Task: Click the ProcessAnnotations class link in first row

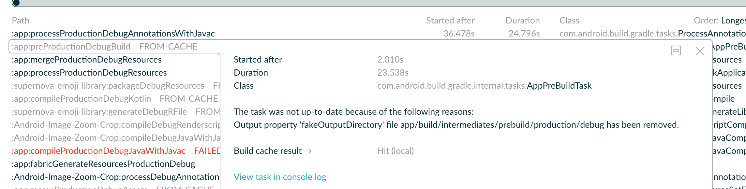Action: click(x=711, y=34)
